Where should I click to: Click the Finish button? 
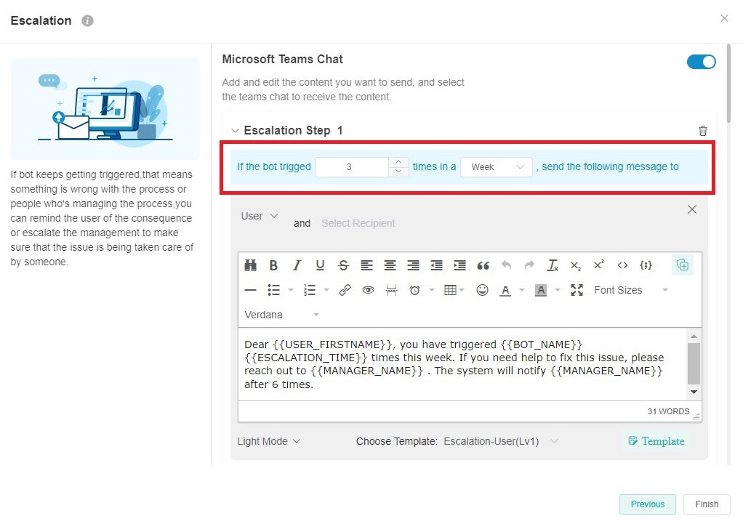[706, 504]
